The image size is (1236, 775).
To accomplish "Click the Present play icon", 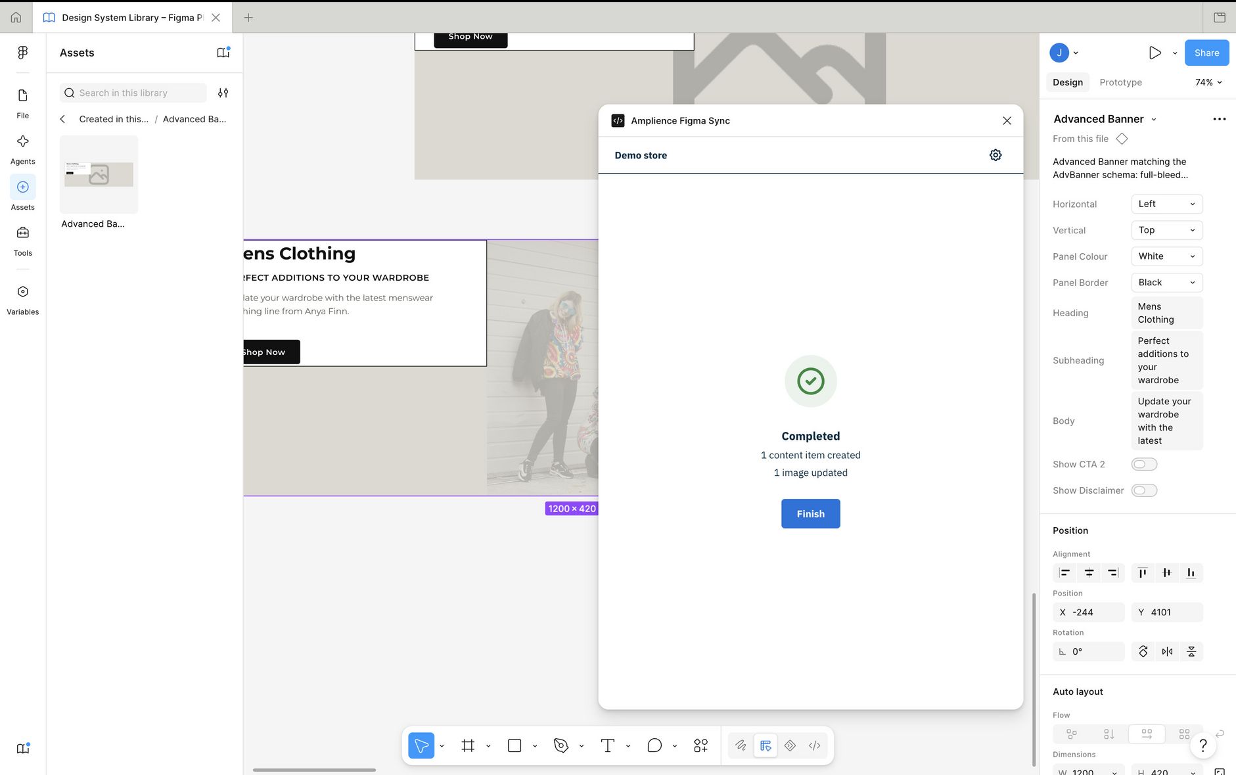I will tap(1155, 53).
